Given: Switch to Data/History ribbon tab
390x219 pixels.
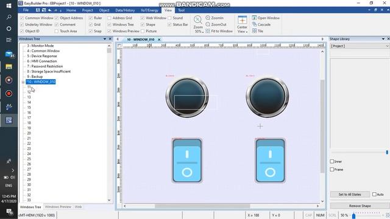Looking at the screenshot, I should point(125,10).
